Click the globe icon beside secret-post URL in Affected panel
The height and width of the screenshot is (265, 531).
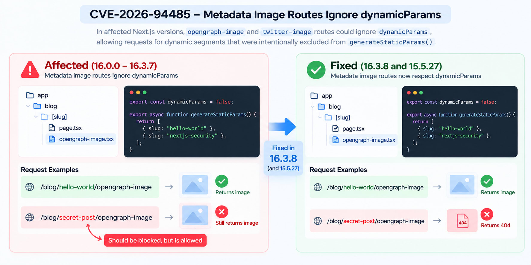coord(30,217)
